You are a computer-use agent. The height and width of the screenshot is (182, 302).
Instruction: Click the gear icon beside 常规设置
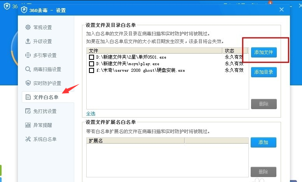pyautogui.click(x=28, y=27)
